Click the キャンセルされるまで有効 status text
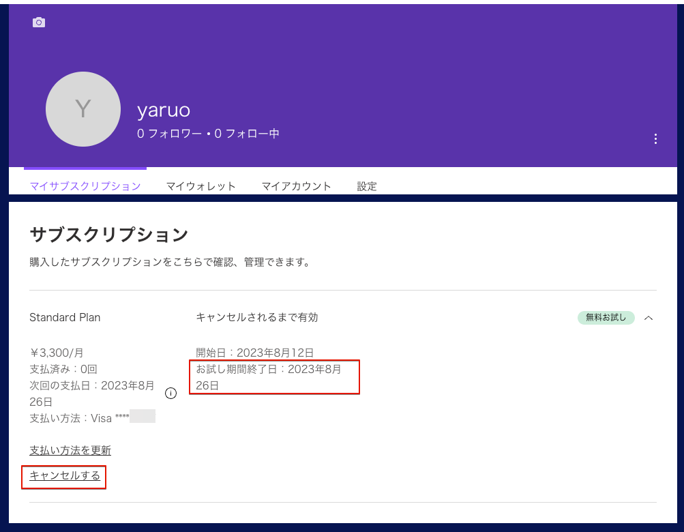 tap(257, 317)
